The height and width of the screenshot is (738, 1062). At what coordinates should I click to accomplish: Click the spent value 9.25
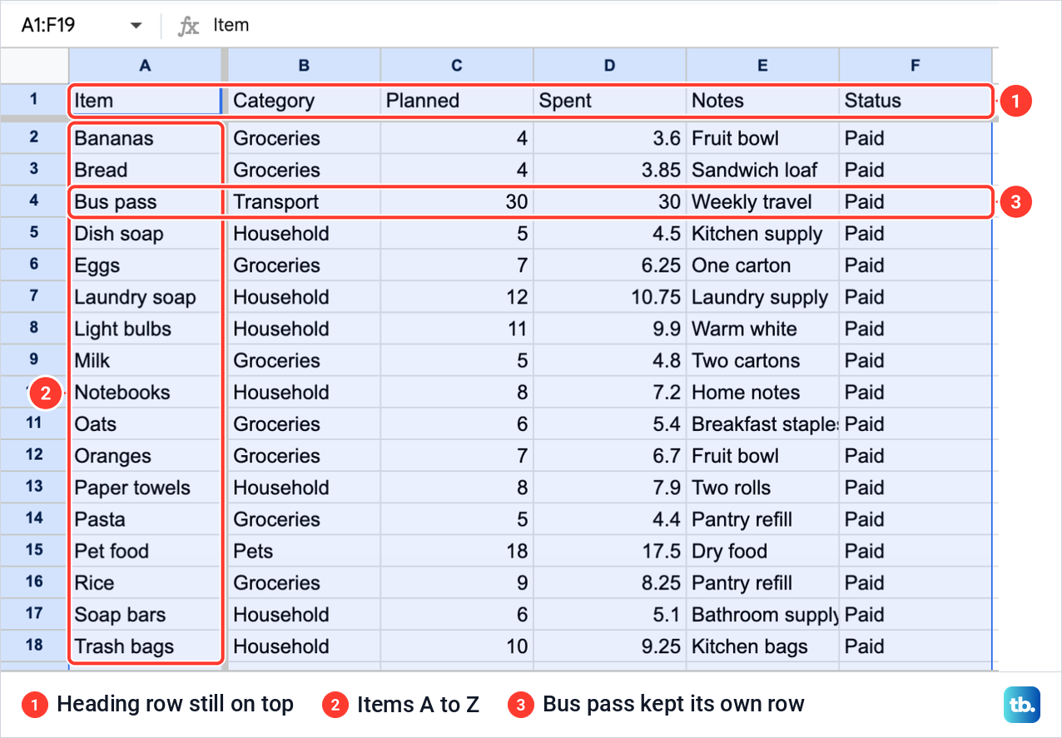pos(610,646)
